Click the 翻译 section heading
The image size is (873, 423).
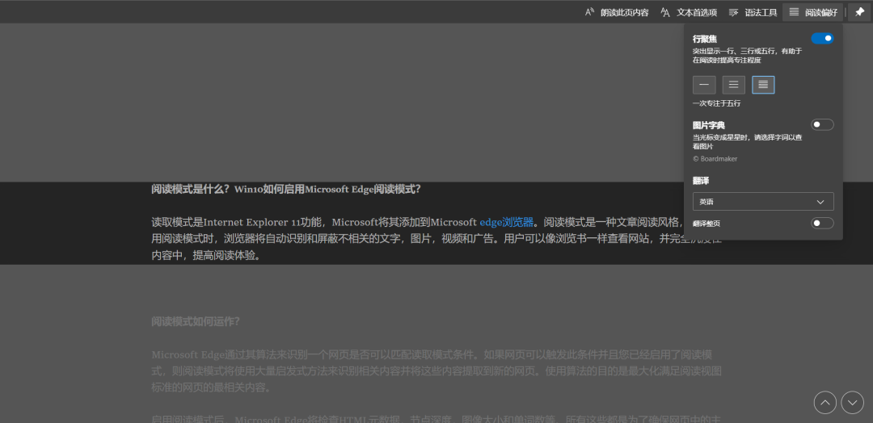[x=700, y=181]
